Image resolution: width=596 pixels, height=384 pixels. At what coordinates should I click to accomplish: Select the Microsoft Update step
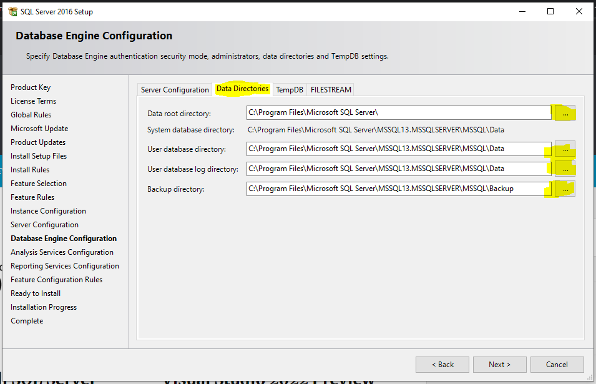coord(39,129)
